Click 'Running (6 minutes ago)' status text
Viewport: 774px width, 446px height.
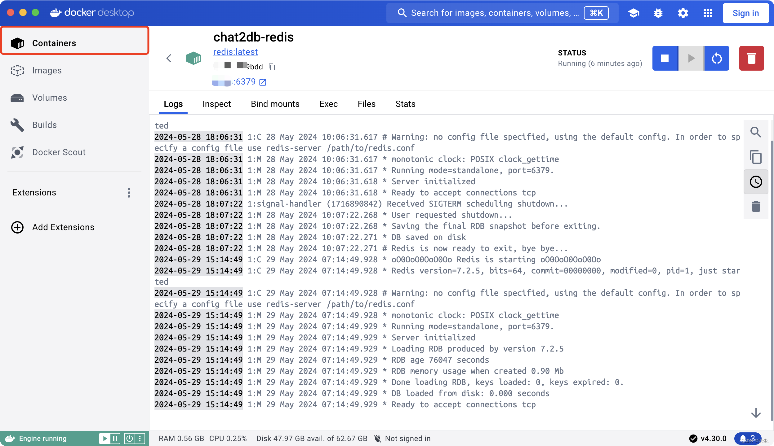pos(600,63)
